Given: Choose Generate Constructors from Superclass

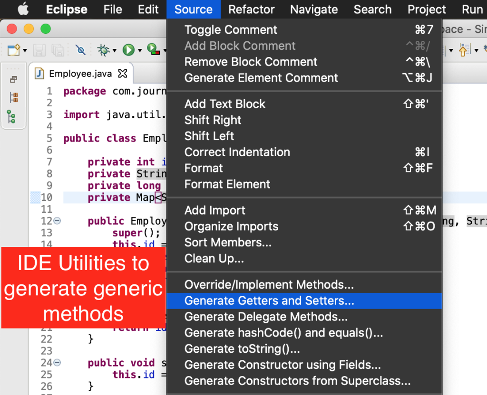Looking at the screenshot, I should [304, 381].
